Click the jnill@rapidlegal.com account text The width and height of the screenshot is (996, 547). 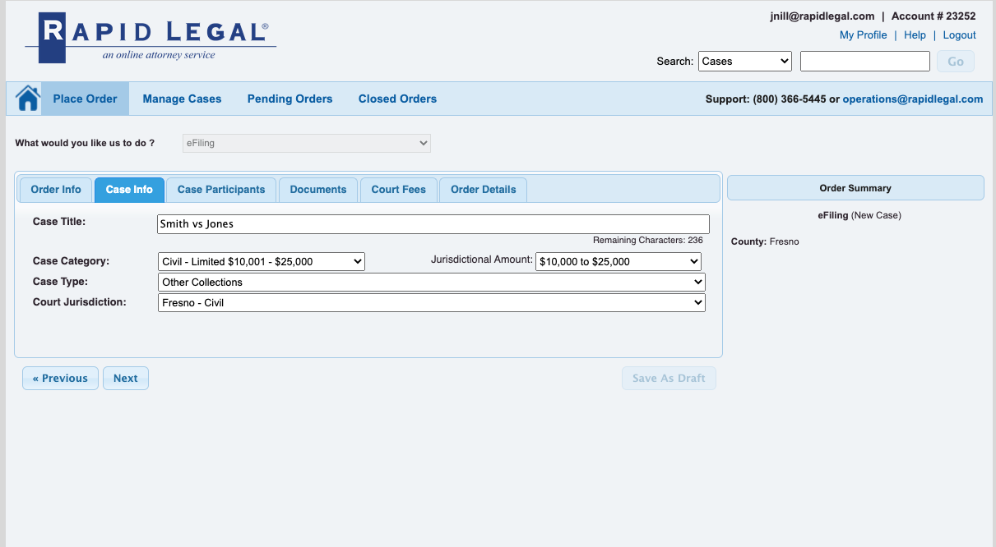click(822, 16)
